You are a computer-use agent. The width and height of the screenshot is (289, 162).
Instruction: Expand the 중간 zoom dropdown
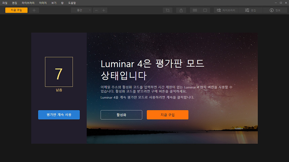(81, 10)
